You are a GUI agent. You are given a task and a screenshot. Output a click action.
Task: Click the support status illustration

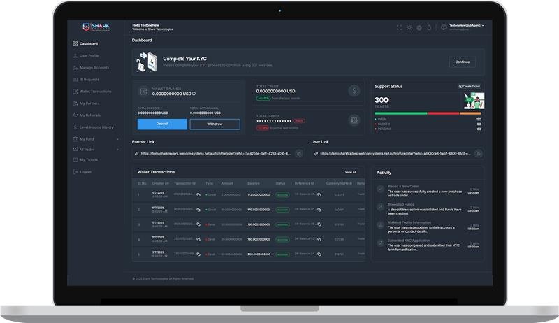474,101
